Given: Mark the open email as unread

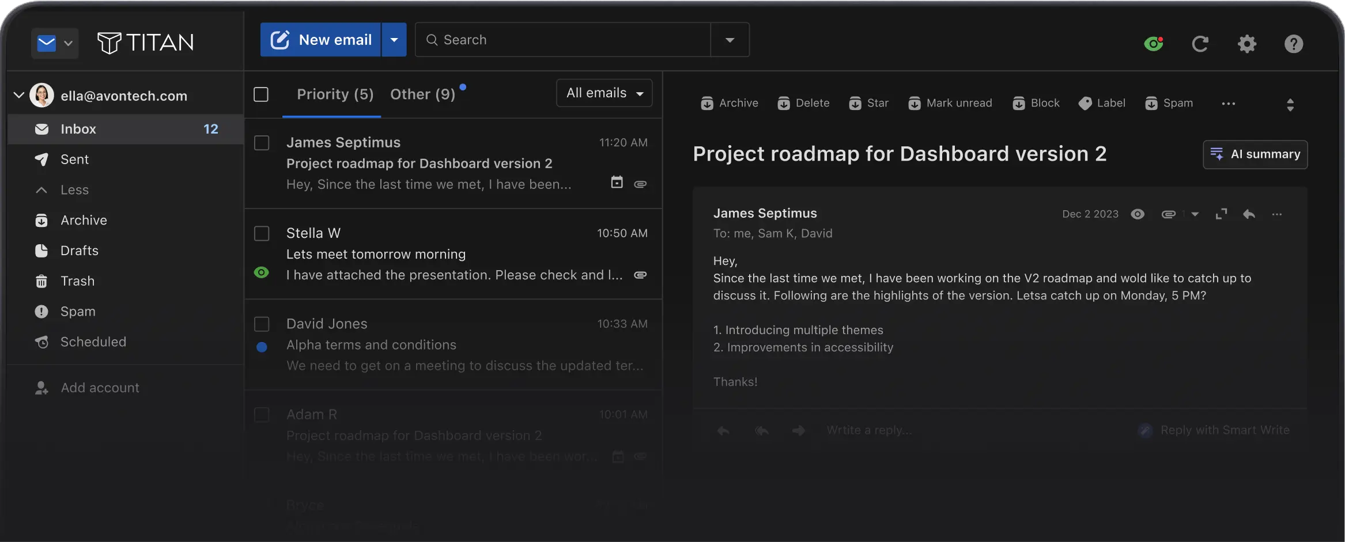Looking at the screenshot, I should pos(950,103).
